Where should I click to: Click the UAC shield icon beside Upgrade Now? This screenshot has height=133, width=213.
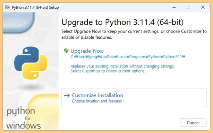coord(66,51)
